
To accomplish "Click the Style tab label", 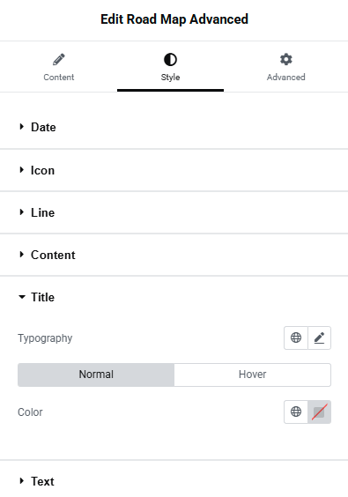I will (170, 77).
